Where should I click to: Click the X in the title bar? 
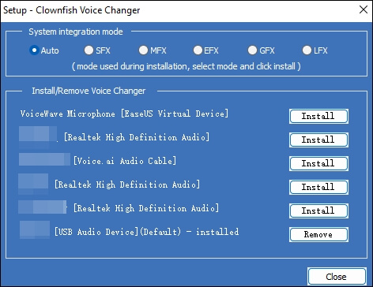[364, 9]
